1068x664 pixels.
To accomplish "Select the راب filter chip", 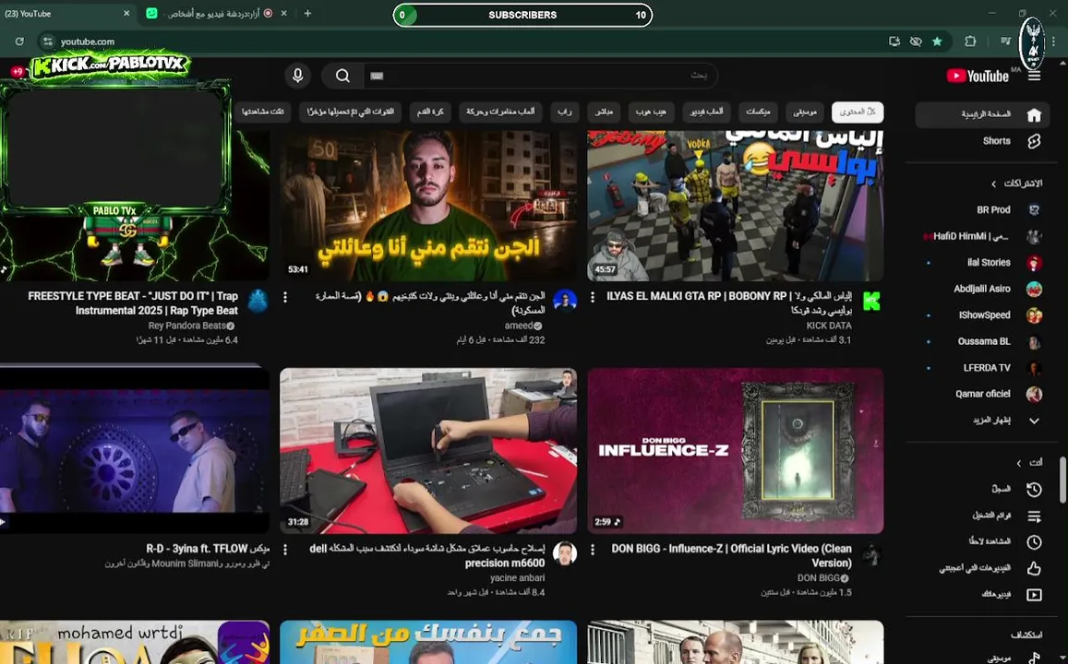I will tap(565, 112).
